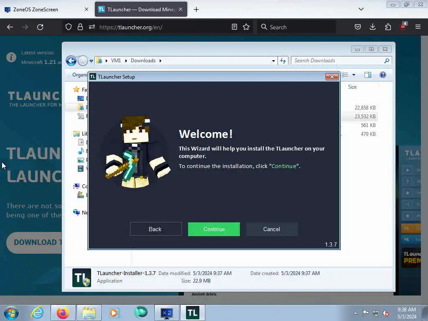Image resolution: width=428 pixels, height=321 pixels.
Task: Open the browser extensions icon
Action: (x=388, y=27)
